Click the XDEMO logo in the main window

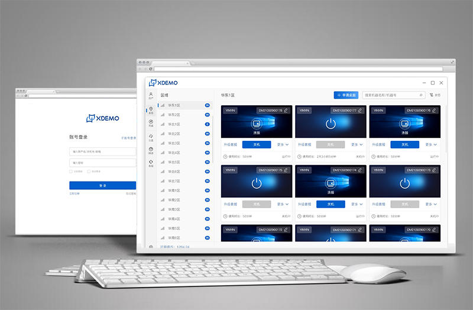tap(163, 83)
